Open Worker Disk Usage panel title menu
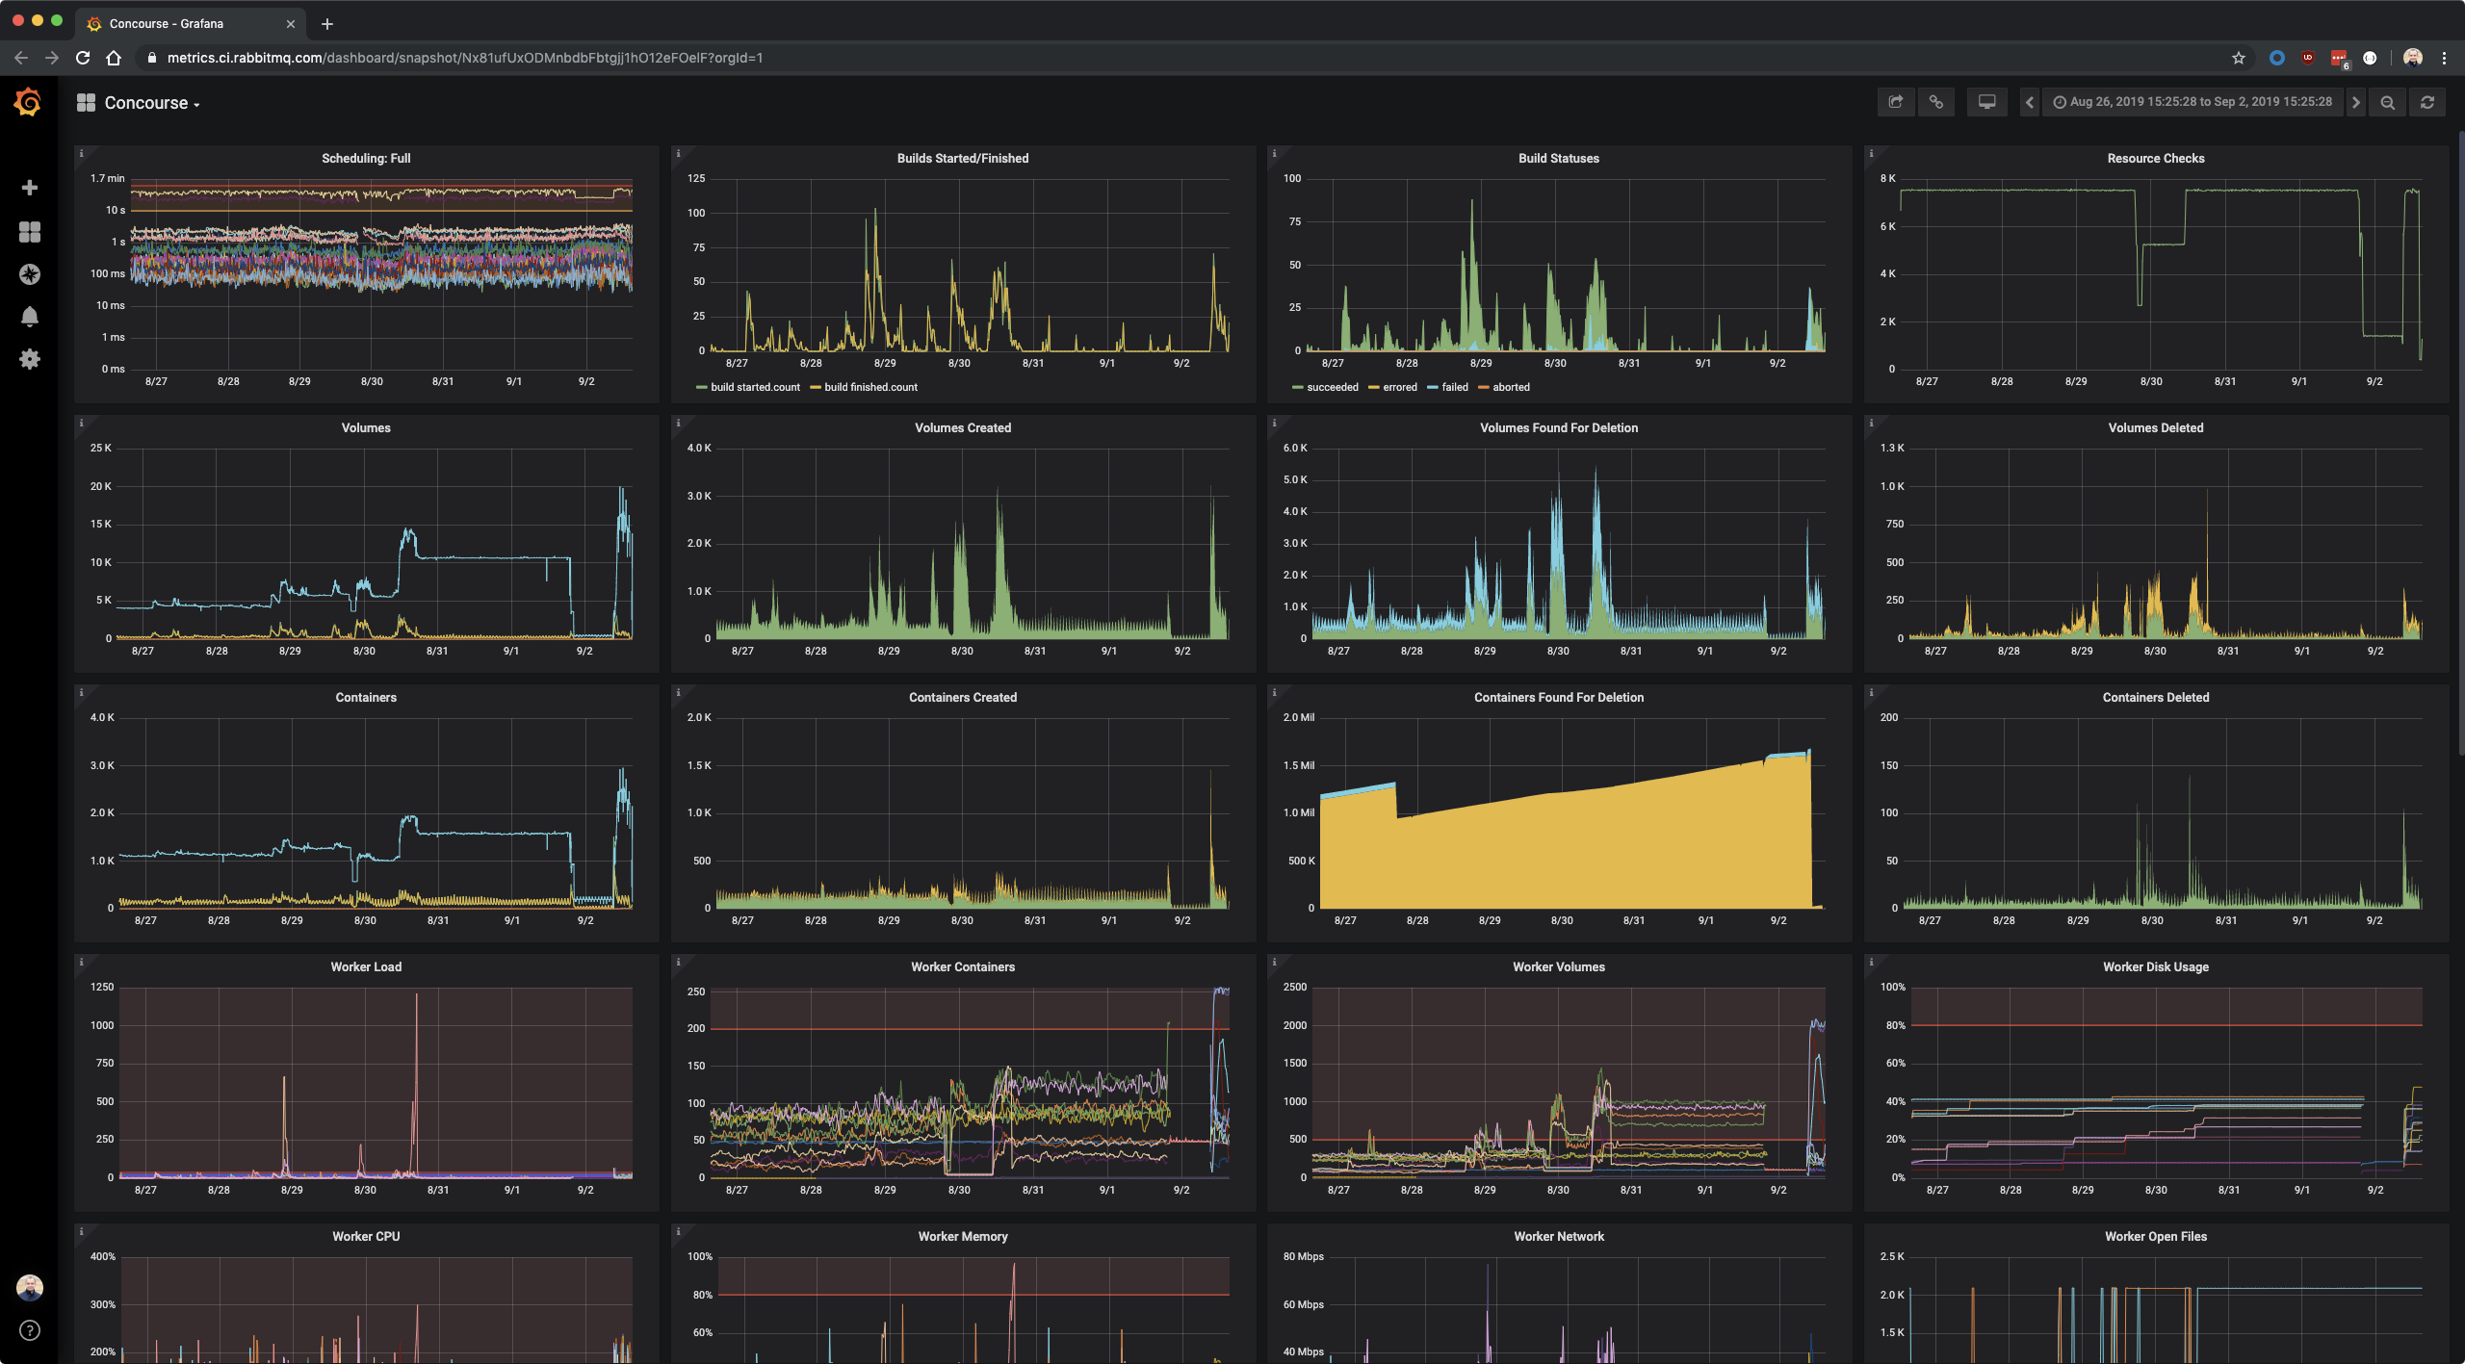The width and height of the screenshot is (2465, 1364). point(2156,966)
